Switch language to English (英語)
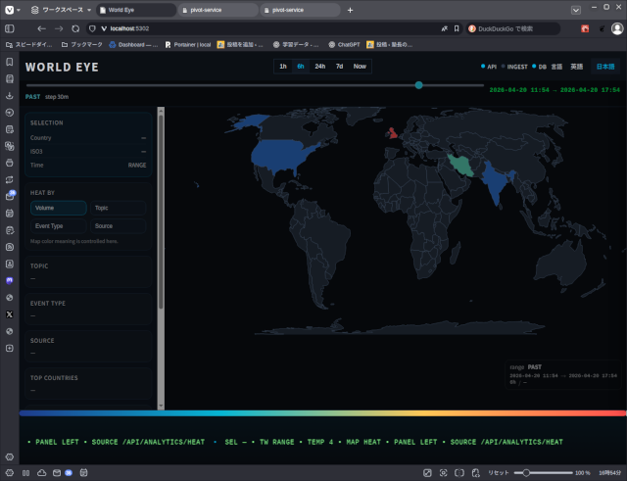Screen dimensions: 627x481 coord(577,67)
